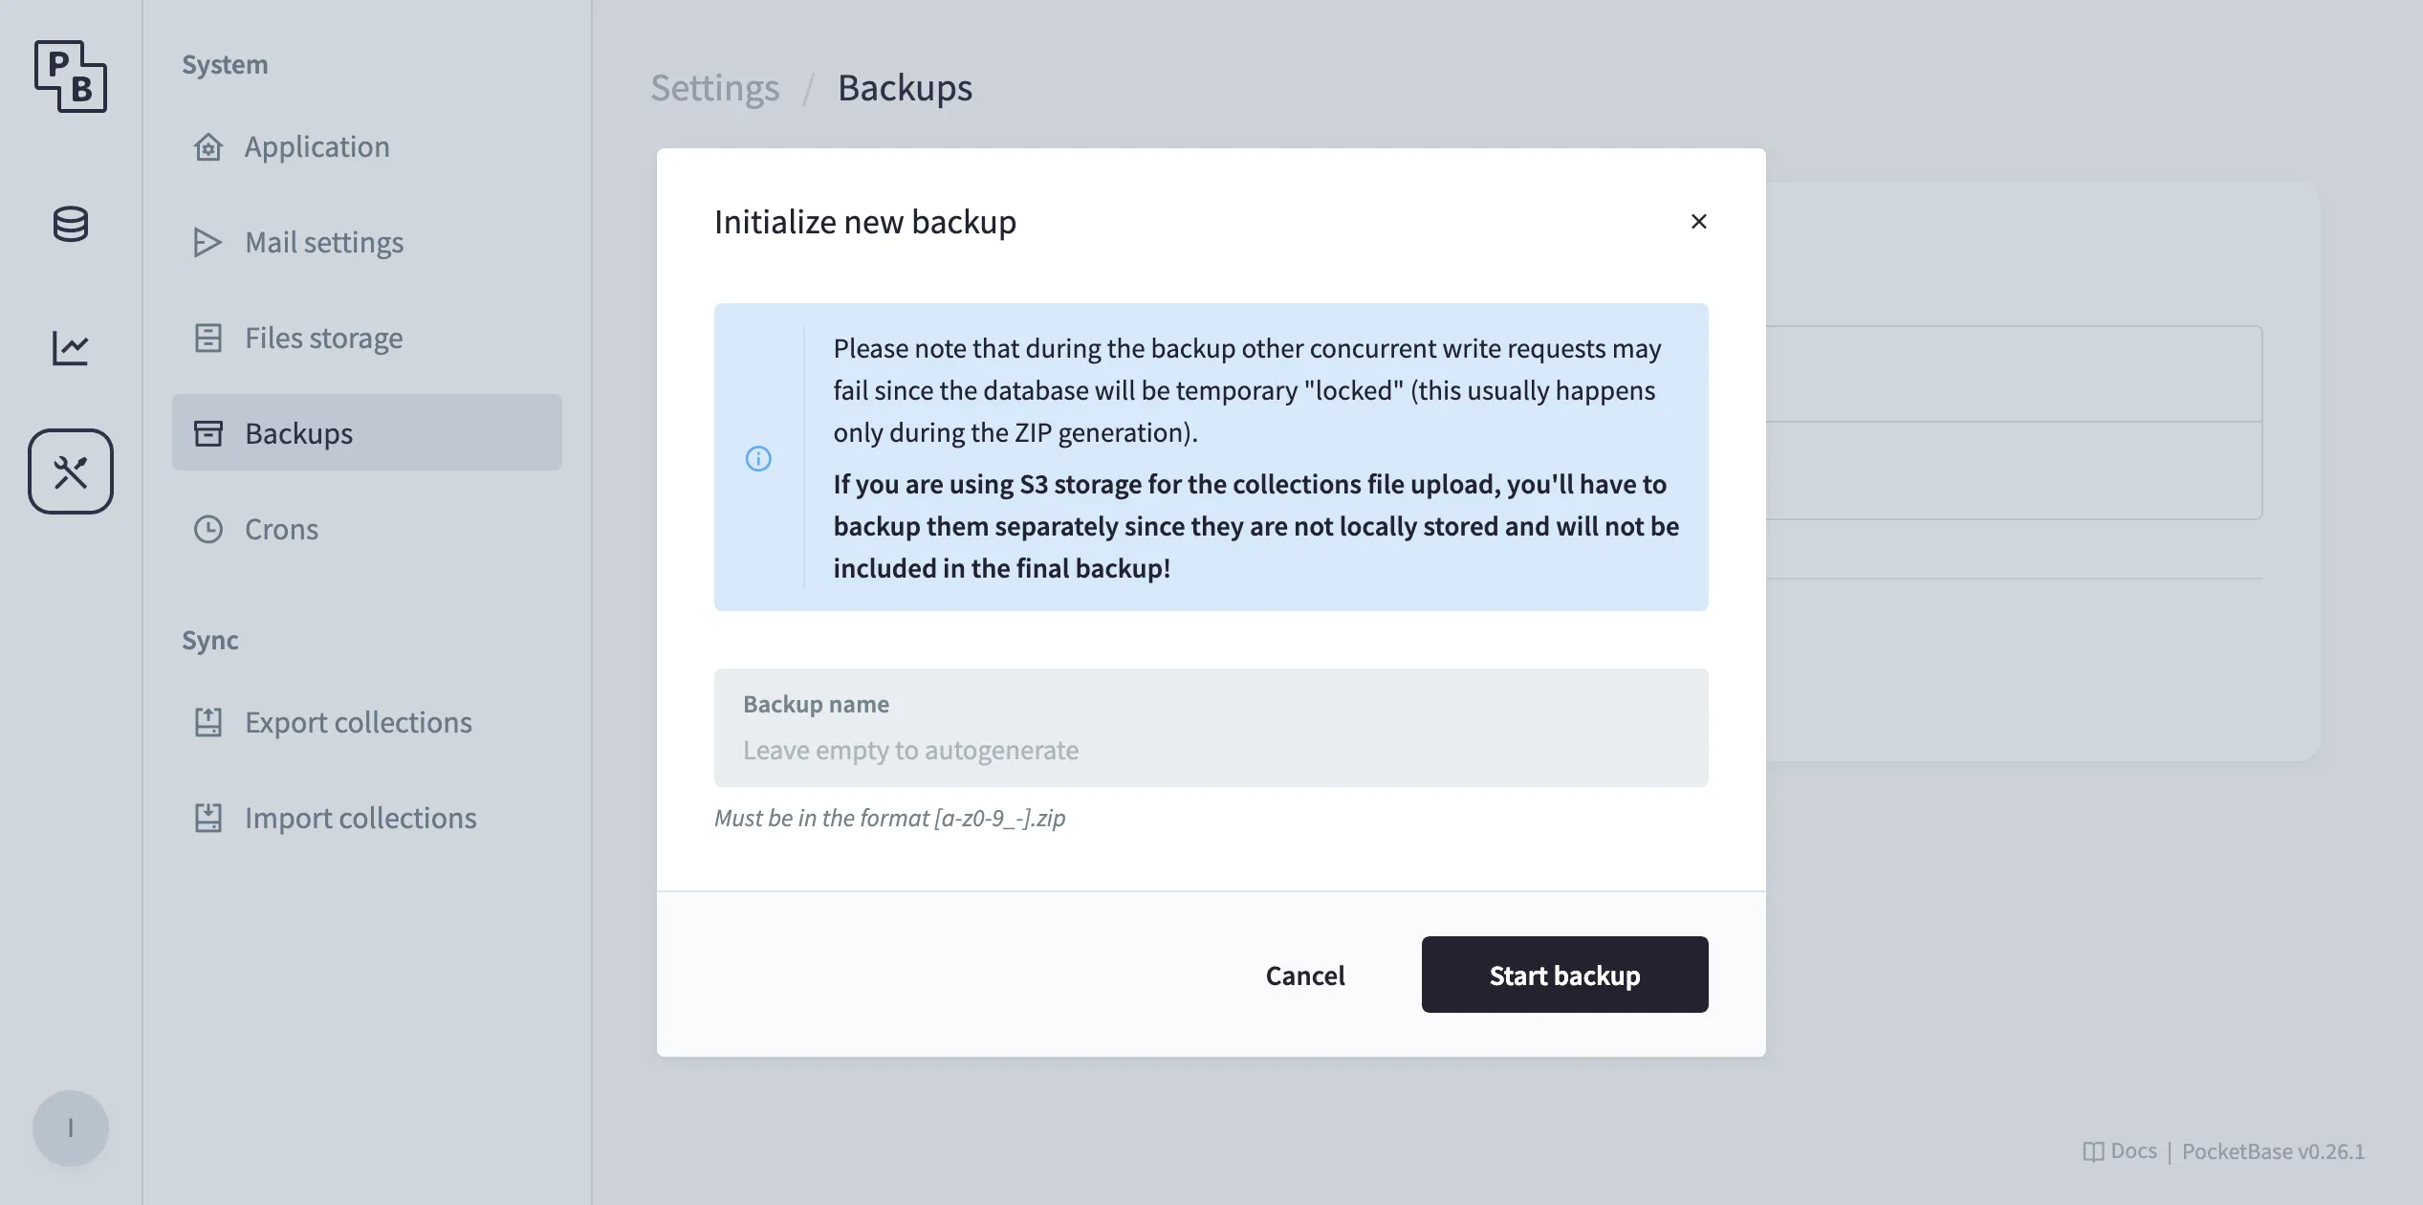
Task: Navigate to Settings via the breadcrumb
Action: click(x=714, y=87)
